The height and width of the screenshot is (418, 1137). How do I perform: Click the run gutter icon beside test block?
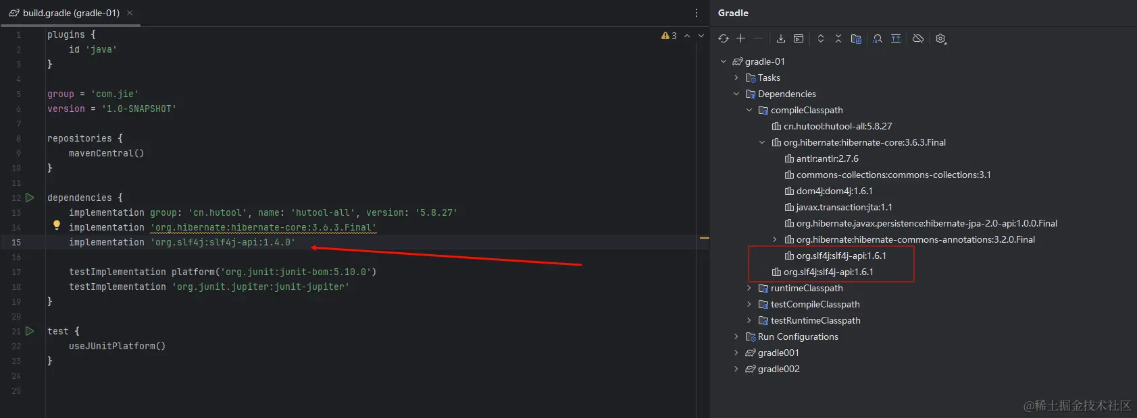coord(30,331)
